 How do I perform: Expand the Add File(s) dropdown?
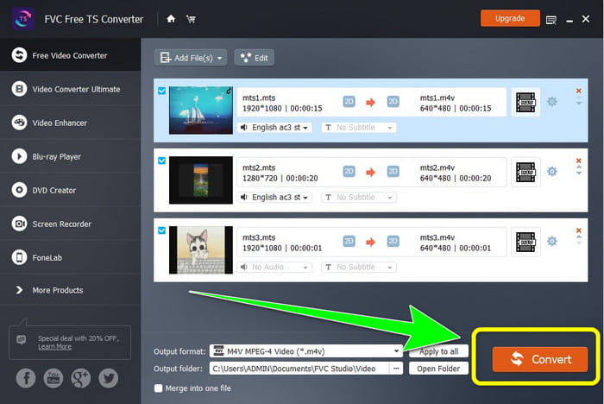pyautogui.click(x=219, y=58)
